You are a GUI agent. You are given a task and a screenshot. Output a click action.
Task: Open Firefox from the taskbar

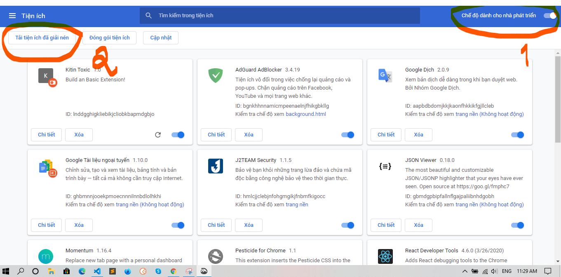[x=127, y=271]
